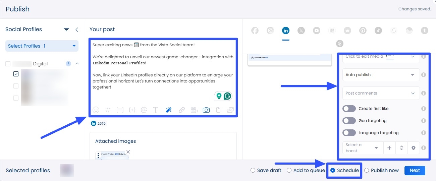Enable Language targeting switch
This screenshot has width=436, height=181.
[349, 133]
